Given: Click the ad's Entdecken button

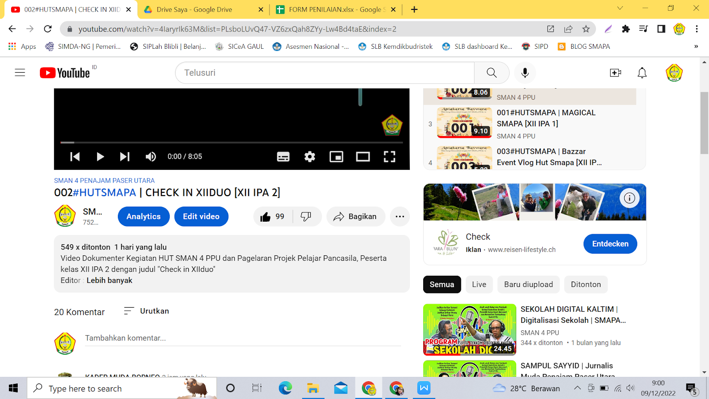Looking at the screenshot, I should click(610, 244).
